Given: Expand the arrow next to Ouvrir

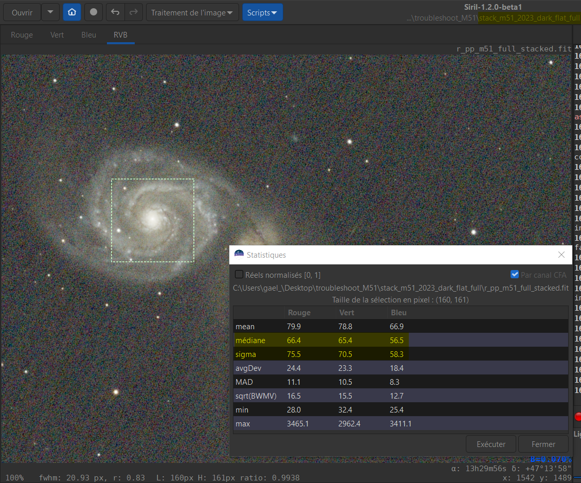Looking at the screenshot, I should point(50,12).
